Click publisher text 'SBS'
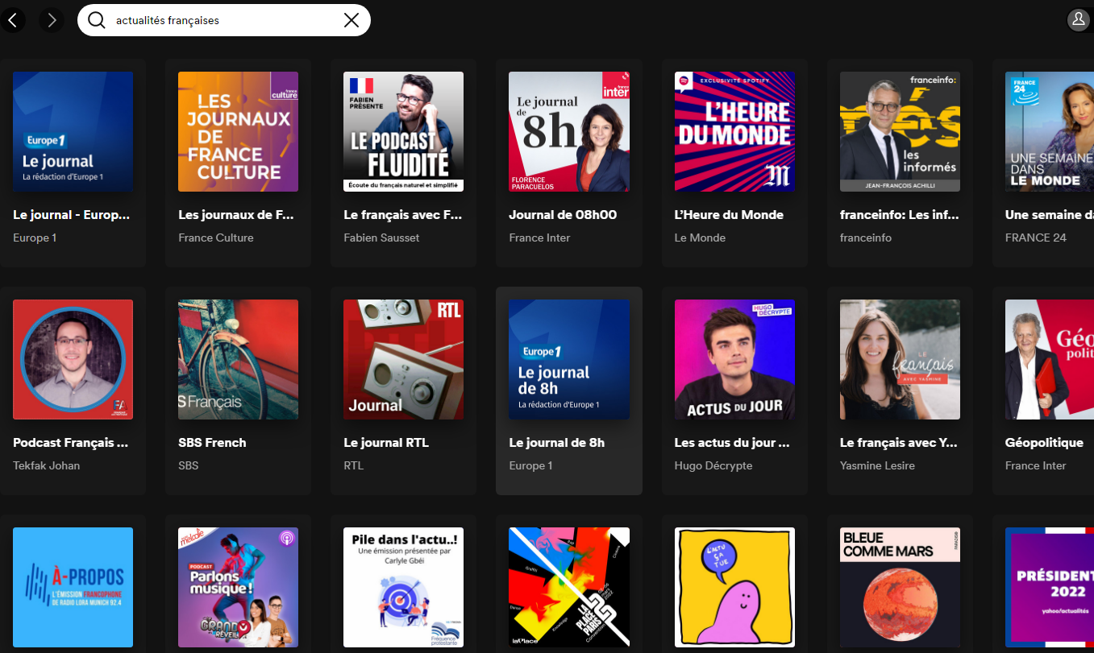This screenshot has width=1094, height=653. tap(189, 465)
